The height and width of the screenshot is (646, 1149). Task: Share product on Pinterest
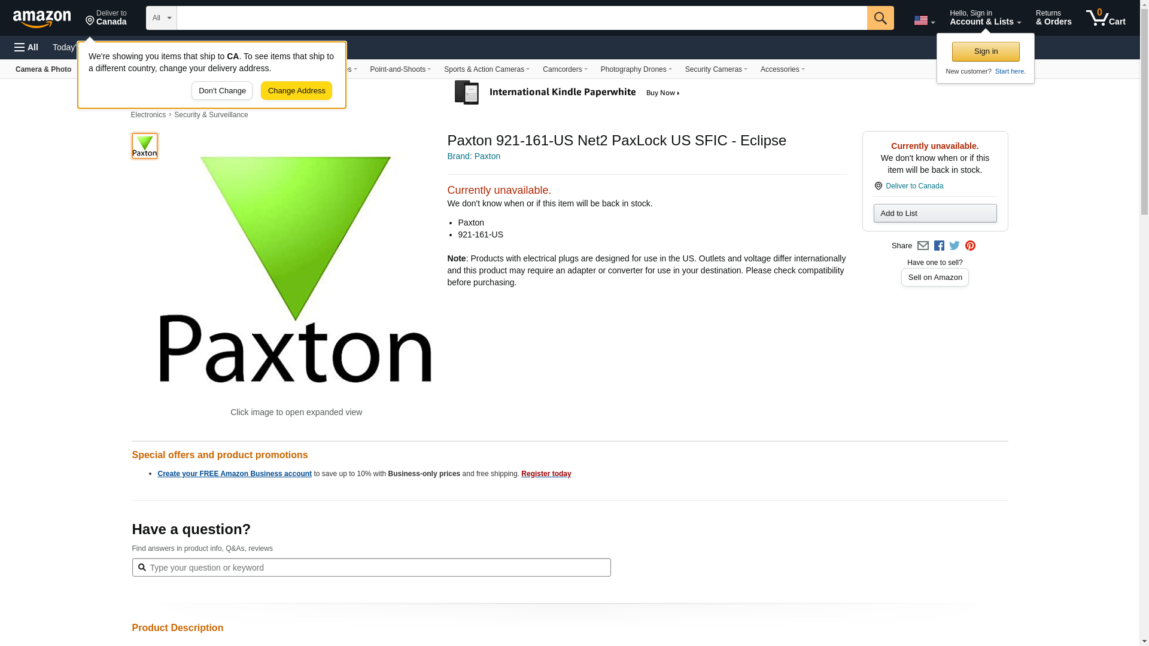click(970, 246)
